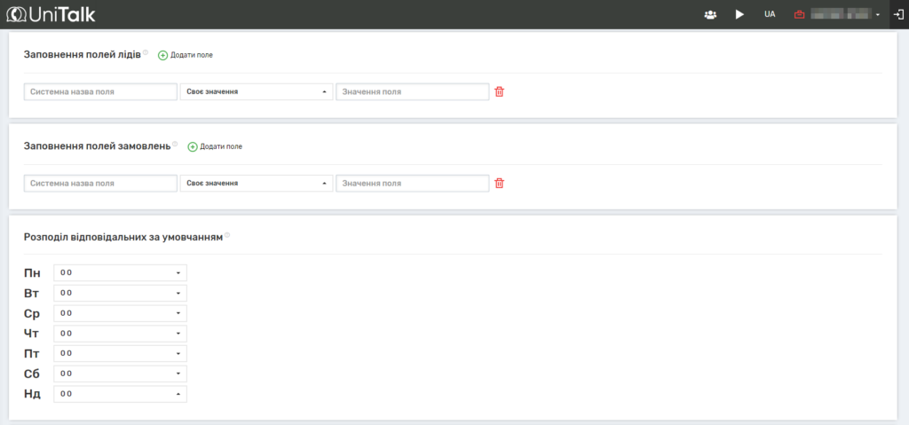Open 'Своє значення' dropdown in leads section
Viewport: 909px width, 425px height.
(x=257, y=91)
